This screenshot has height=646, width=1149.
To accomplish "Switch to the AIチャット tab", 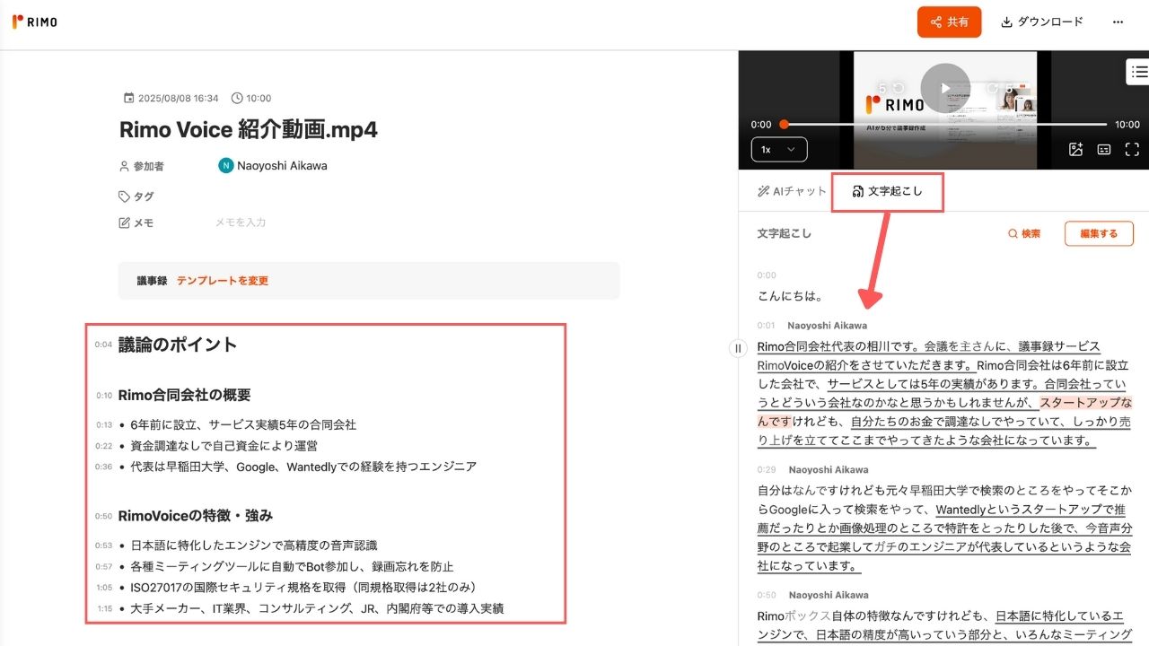I will tap(791, 191).
